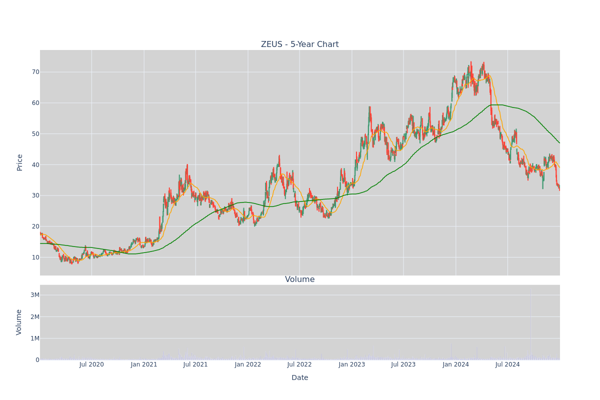Viewport: 600px width, 400px height.
Task: Click the 'Volume' y-axis label
Action: (20, 322)
